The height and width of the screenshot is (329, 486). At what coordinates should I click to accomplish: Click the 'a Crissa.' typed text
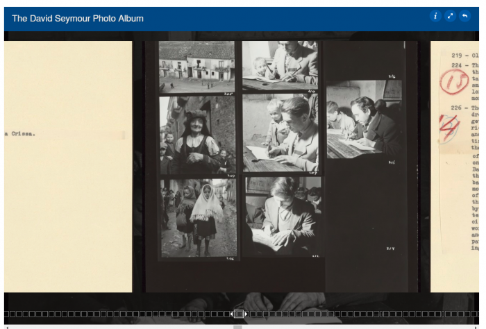(20, 134)
